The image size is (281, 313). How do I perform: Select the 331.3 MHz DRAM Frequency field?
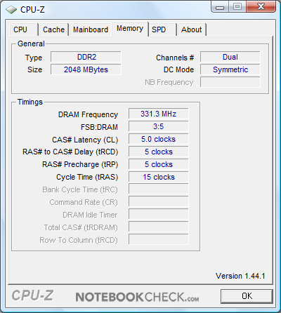(x=158, y=114)
